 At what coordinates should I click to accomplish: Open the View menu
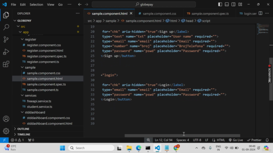click(x=50, y=5)
